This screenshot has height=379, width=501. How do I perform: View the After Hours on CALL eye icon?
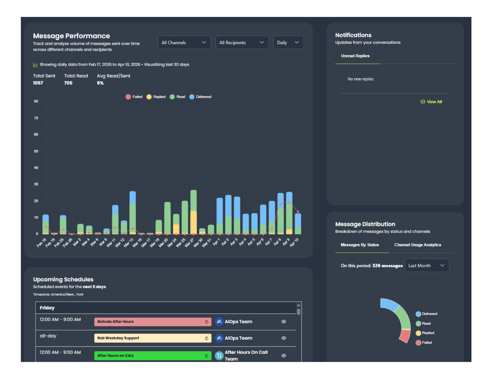pyautogui.click(x=284, y=356)
